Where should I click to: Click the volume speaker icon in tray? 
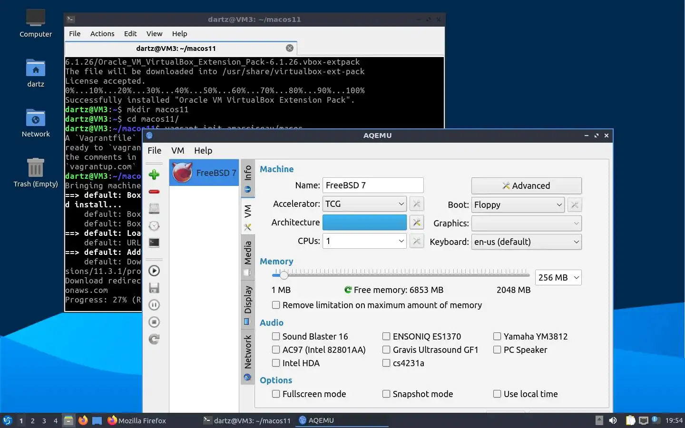[x=613, y=420]
